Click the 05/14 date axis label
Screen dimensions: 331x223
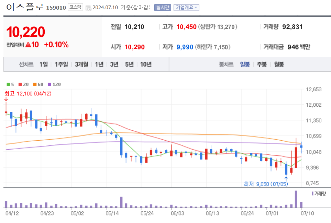tap(112, 213)
